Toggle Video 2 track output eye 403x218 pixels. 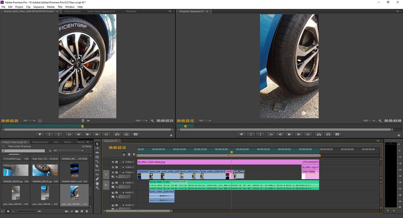tap(113, 167)
